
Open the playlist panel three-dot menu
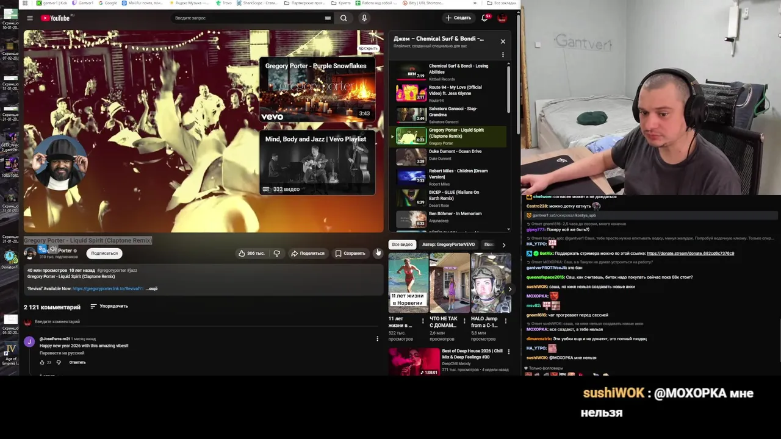pyautogui.click(x=503, y=55)
